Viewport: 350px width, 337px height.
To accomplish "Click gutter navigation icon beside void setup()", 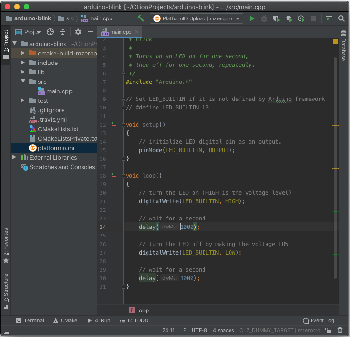I will click(x=114, y=125).
